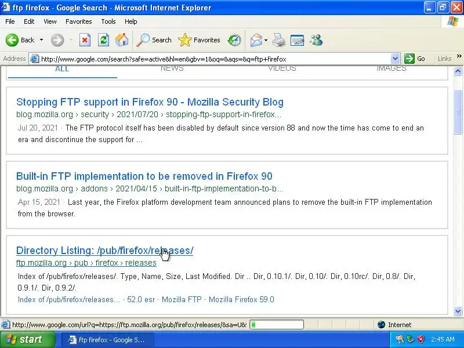464x348 pixels.
Task: Click inside the Address bar URL field
Action: pos(215,59)
